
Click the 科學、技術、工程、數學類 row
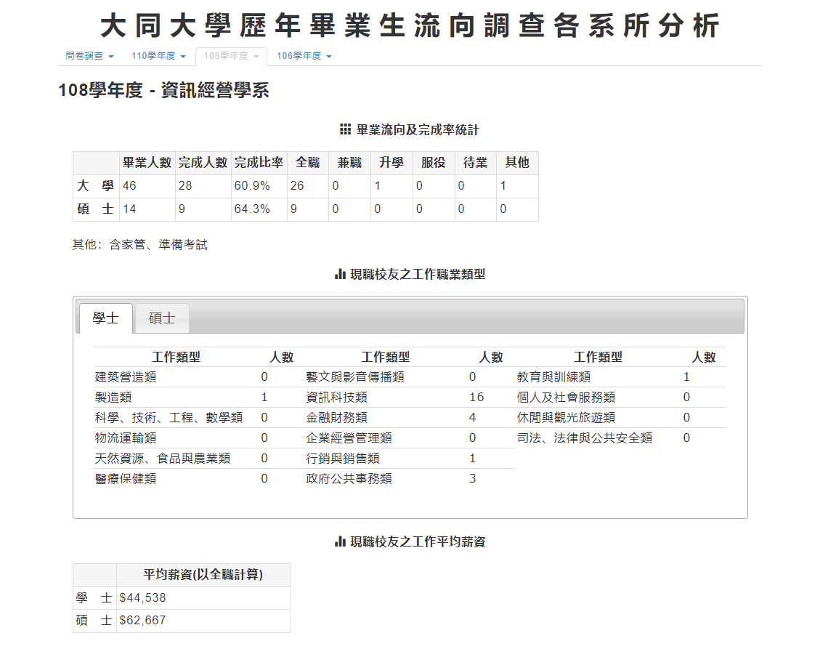click(199, 418)
